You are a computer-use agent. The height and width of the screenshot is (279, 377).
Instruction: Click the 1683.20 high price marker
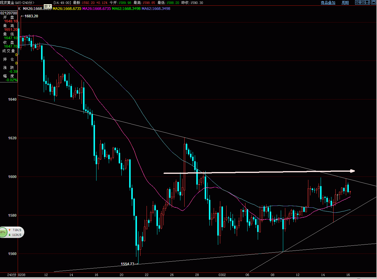point(31,16)
